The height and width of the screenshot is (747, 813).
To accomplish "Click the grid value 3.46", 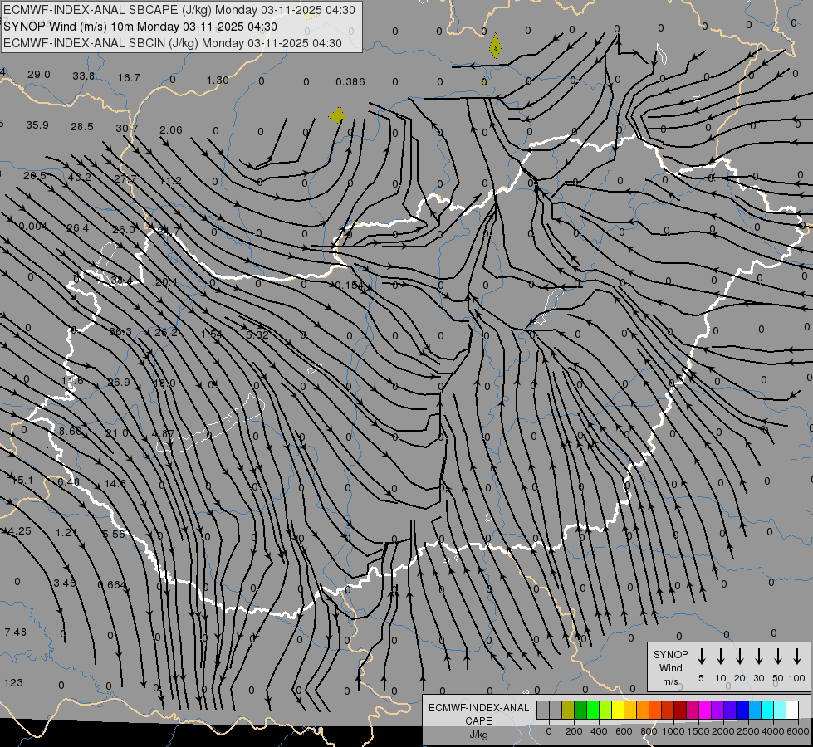I will click(65, 583).
